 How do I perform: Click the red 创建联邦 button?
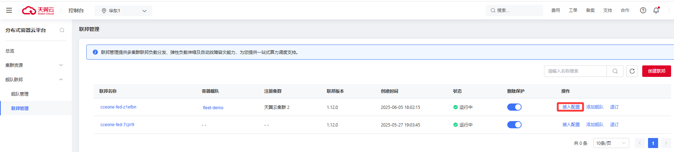(x=656, y=71)
